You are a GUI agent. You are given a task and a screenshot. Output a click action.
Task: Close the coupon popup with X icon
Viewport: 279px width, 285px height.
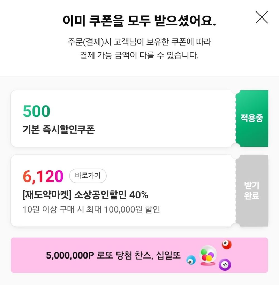pos(262,17)
